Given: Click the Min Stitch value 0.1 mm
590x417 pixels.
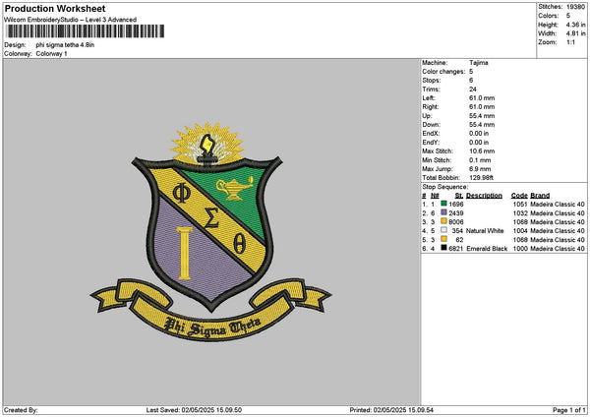Looking at the screenshot, I should pyautogui.click(x=480, y=160).
